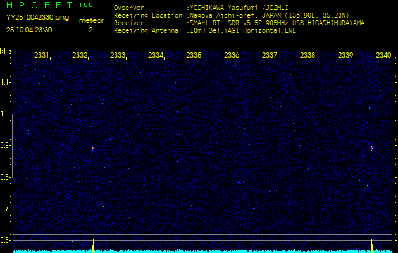Click the 2331 time marker

[x=42, y=56]
